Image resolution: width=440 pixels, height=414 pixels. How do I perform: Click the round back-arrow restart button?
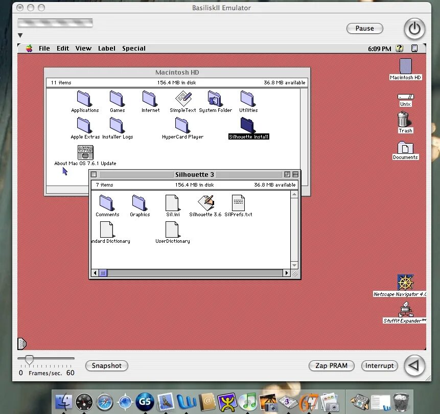tap(414, 366)
